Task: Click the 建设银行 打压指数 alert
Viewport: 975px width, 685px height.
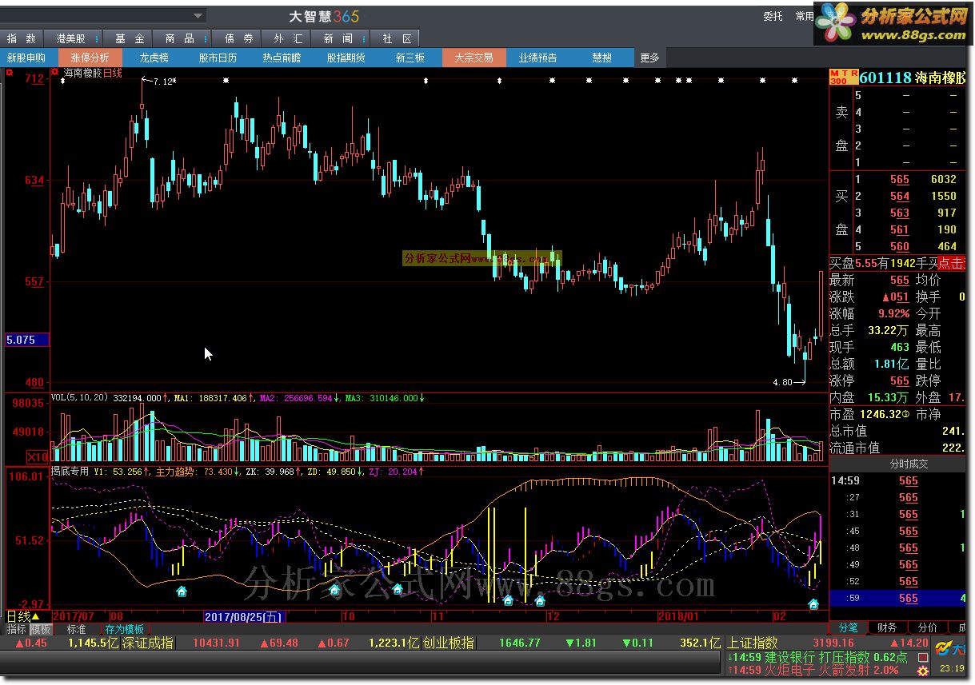Action: pyautogui.click(x=818, y=657)
